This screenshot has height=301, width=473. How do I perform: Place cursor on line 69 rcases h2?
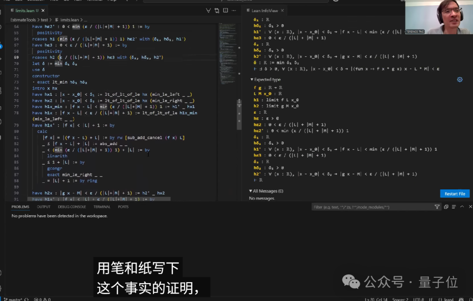(x=98, y=57)
